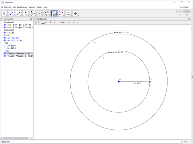Click the lock fix object icon
The height and width of the screenshot is (144, 193).
(78, 23)
